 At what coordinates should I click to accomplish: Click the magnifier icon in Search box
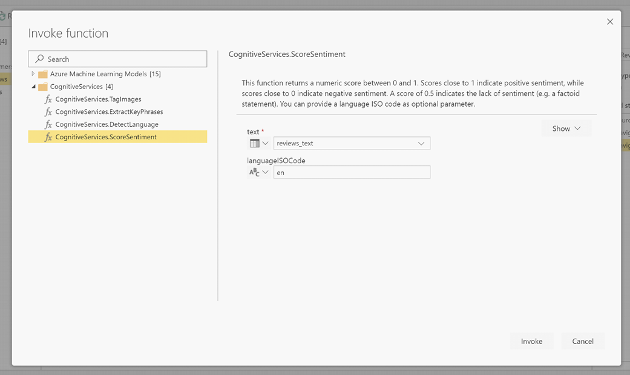[39, 59]
